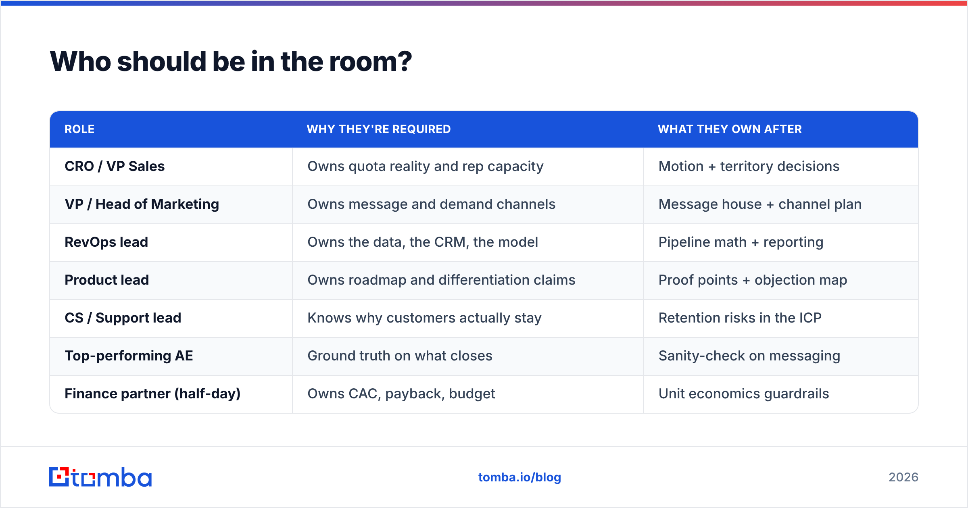968x508 pixels.
Task: Click "Unit economics guardrails" cell
Action: tap(780, 394)
